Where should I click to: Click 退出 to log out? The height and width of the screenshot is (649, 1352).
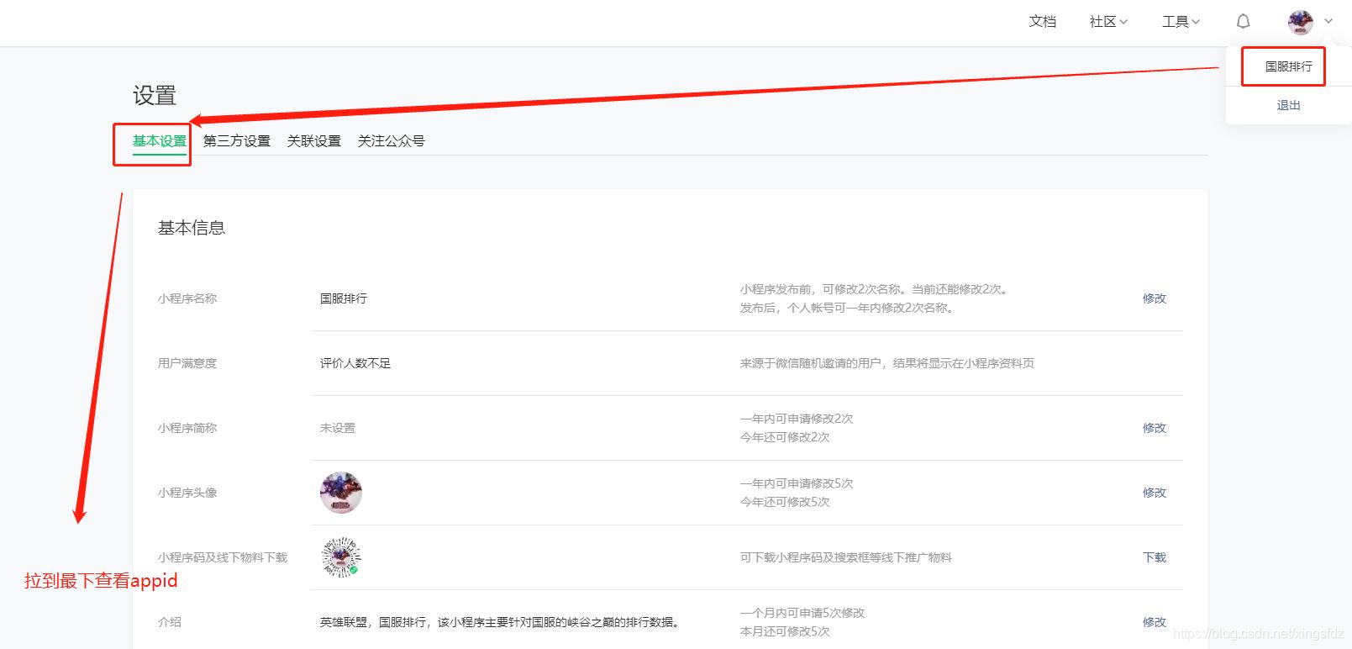[1288, 105]
